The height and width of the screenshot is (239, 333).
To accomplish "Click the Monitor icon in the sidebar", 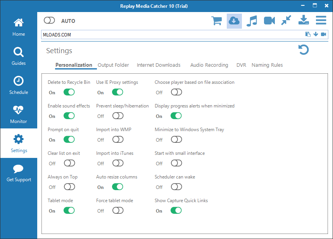I will (x=18, y=114).
